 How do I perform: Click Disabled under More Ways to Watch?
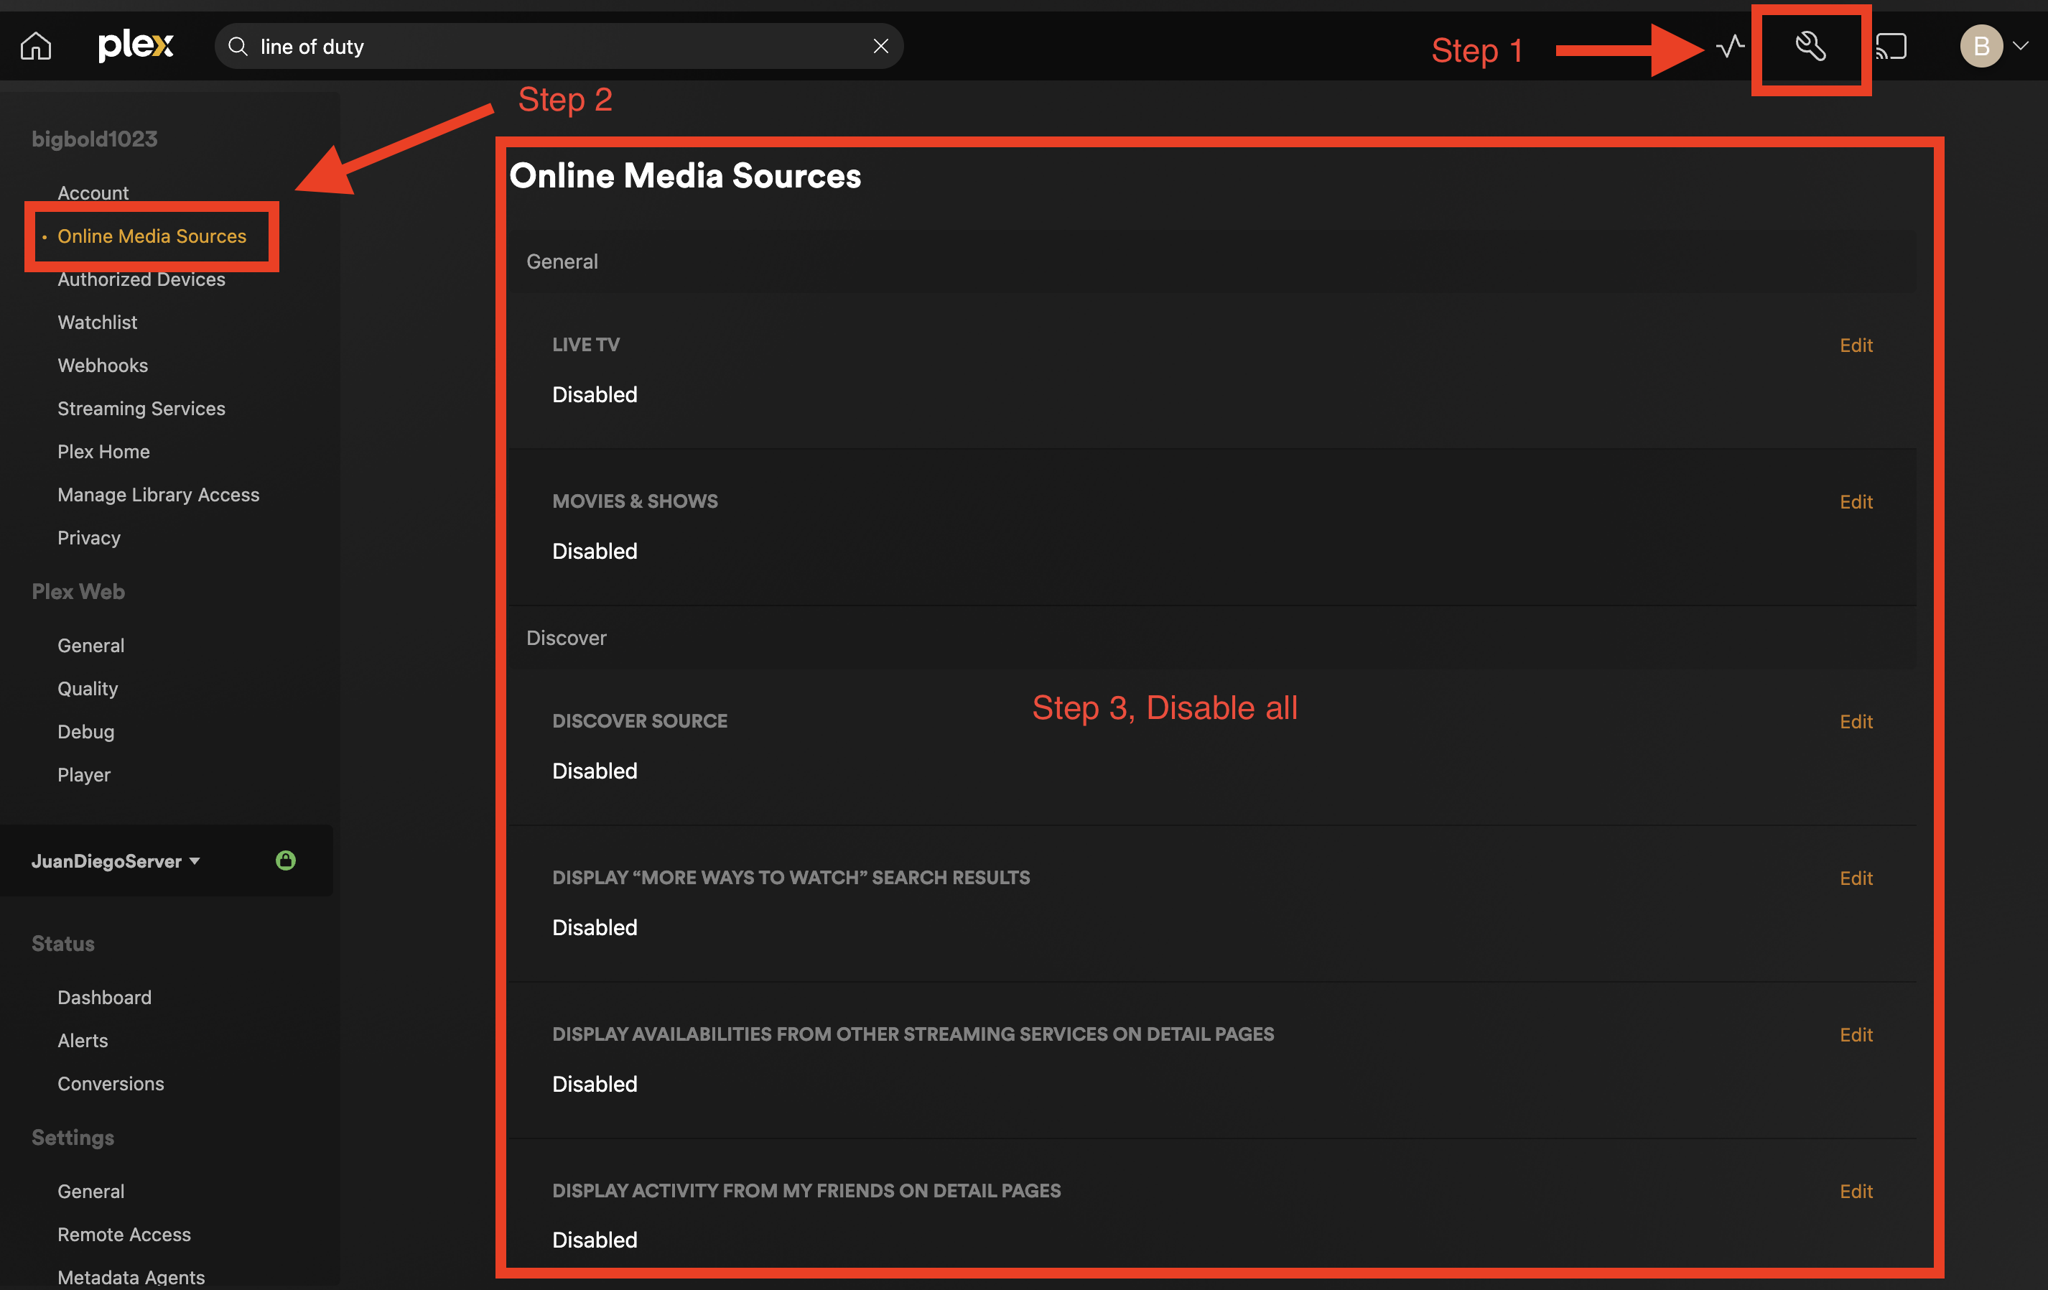coord(595,927)
